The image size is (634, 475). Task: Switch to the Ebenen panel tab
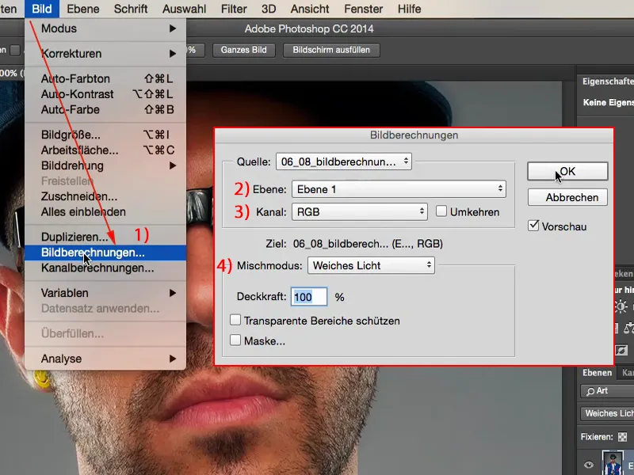(597, 373)
